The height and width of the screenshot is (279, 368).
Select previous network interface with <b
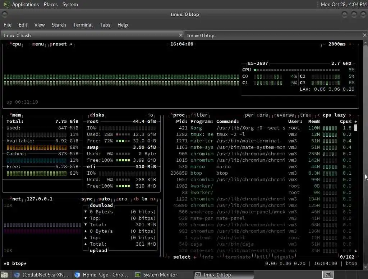[136, 199]
